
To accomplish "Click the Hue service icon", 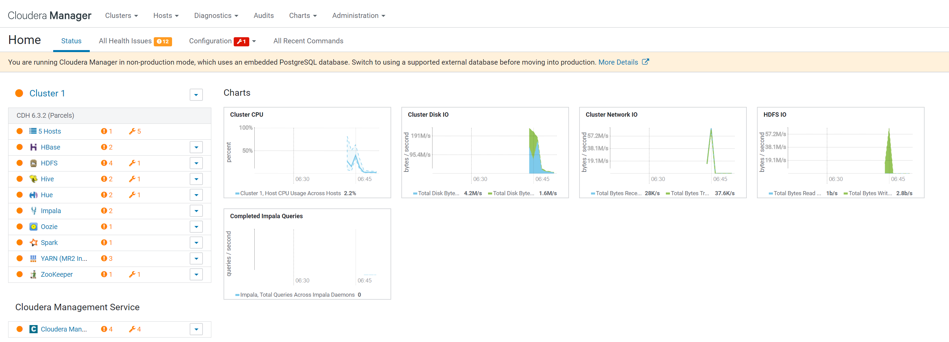I will (34, 195).
